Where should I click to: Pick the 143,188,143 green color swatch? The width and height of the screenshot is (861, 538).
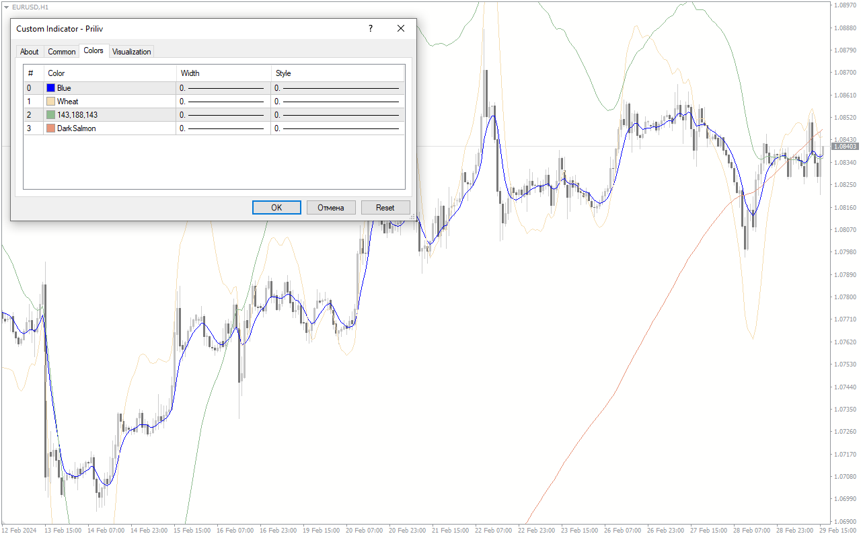(51, 115)
